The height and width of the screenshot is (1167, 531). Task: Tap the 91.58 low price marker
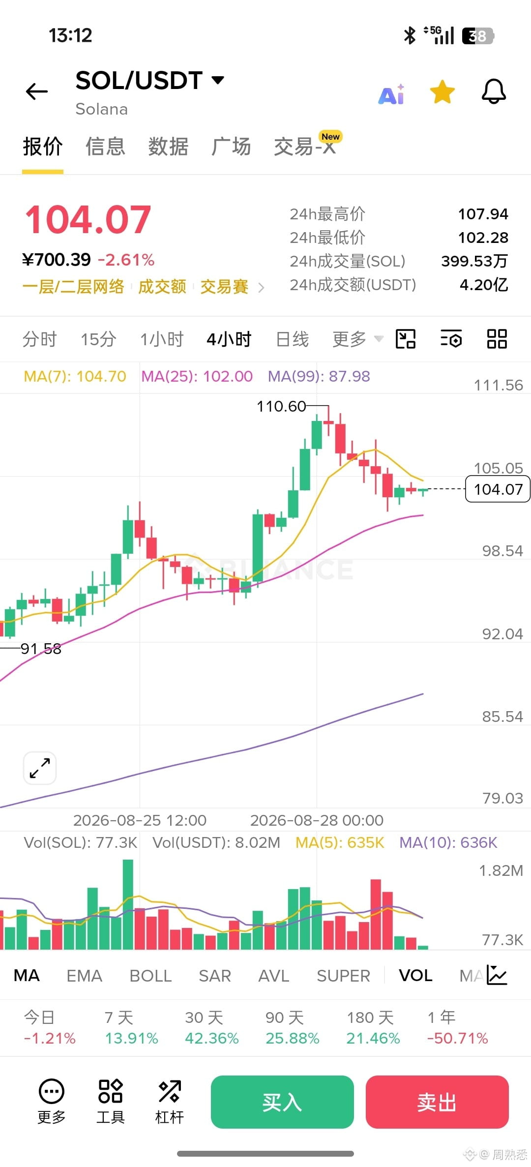pyautogui.click(x=41, y=649)
